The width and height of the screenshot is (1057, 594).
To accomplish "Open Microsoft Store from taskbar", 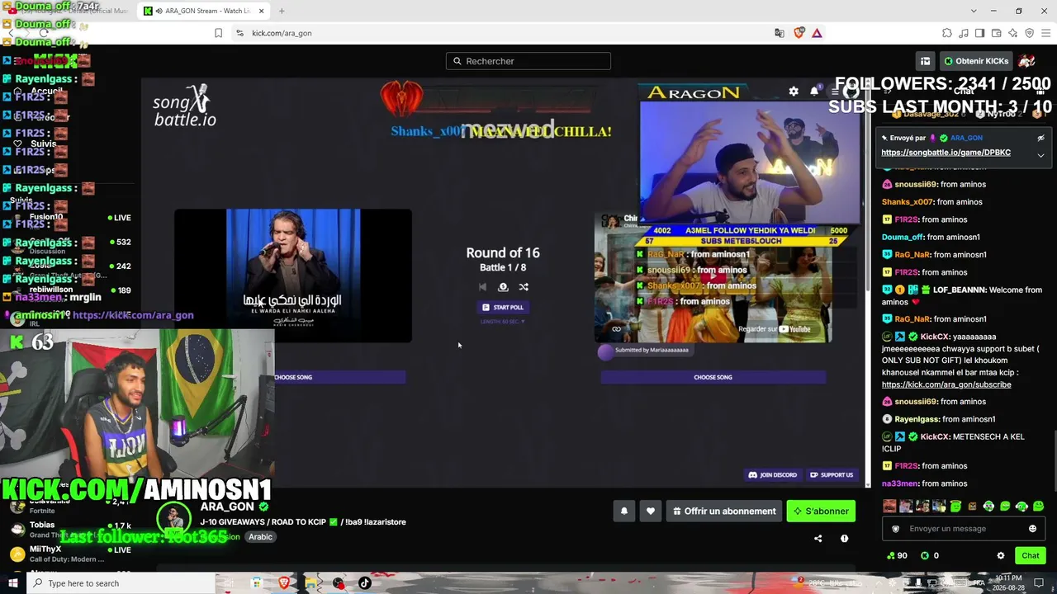I will tap(257, 583).
